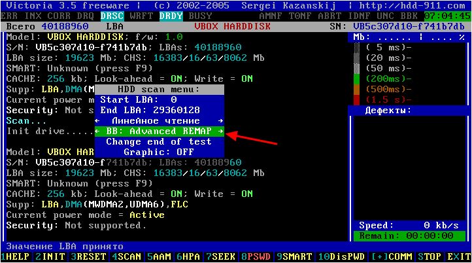The width and height of the screenshot is (472, 263).
Task: Select the 10DisPWD function key
Action: tap(341, 256)
